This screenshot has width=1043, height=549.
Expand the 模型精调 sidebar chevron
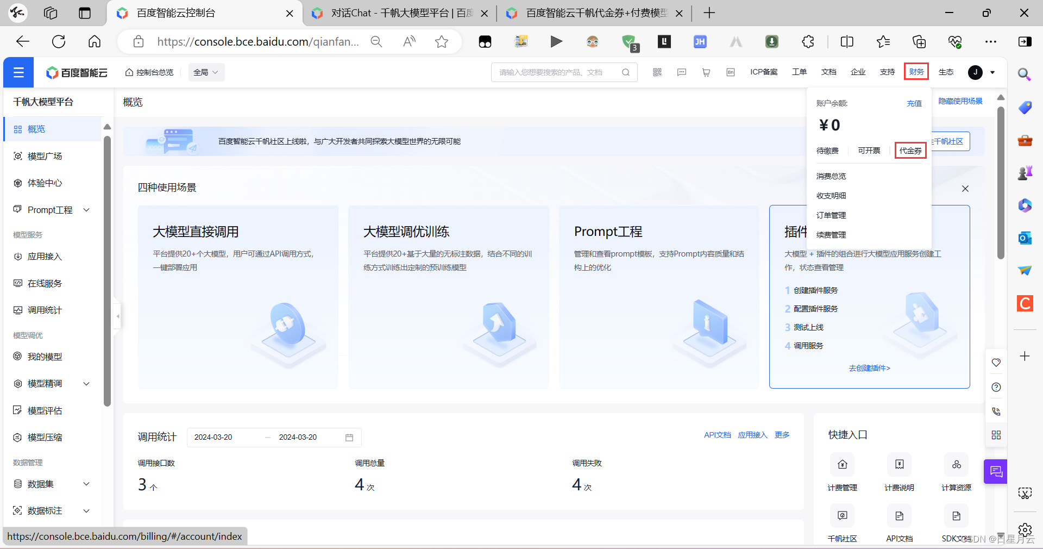[x=86, y=384]
